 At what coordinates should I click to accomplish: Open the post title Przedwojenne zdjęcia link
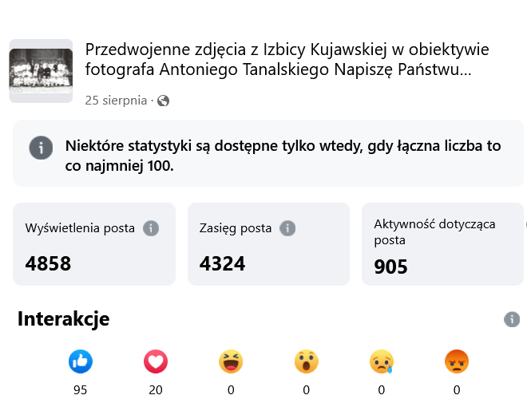(287, 59)
